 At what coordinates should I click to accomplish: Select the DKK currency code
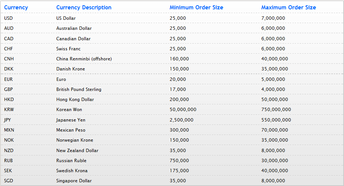pyautogui.click(x=9, y=69)
